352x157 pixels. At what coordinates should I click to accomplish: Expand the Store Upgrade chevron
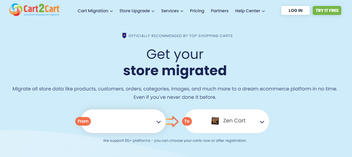pyautogui.click(x=153, y=11)
